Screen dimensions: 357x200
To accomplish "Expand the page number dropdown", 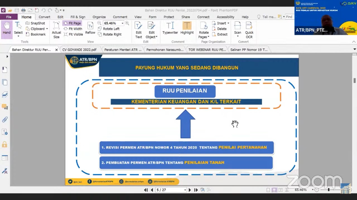I will coord(185,190).
